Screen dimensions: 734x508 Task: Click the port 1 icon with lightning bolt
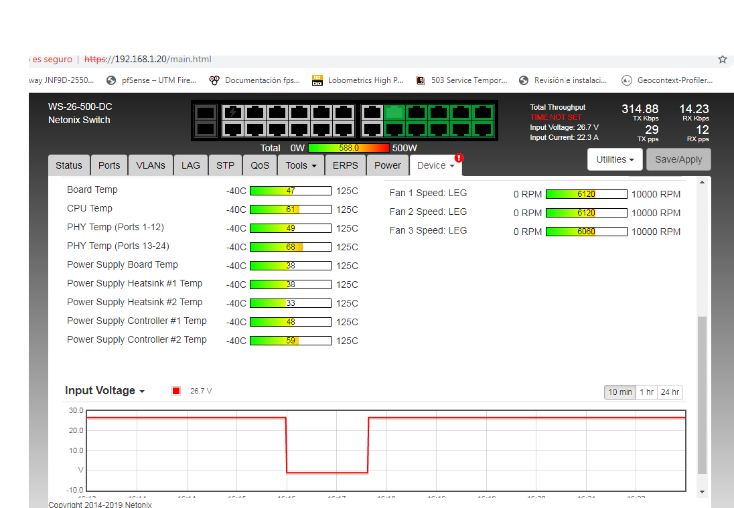pos(232,112)
